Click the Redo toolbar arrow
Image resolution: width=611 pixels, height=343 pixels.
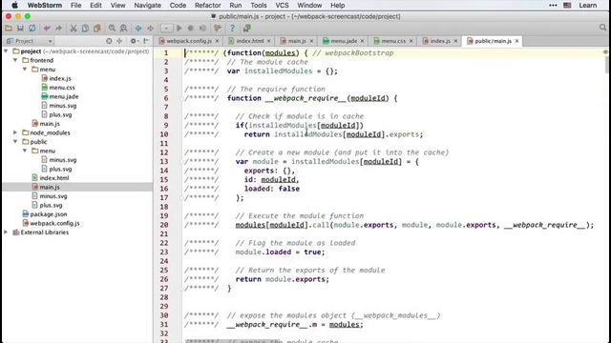click(x=58, y=29)
